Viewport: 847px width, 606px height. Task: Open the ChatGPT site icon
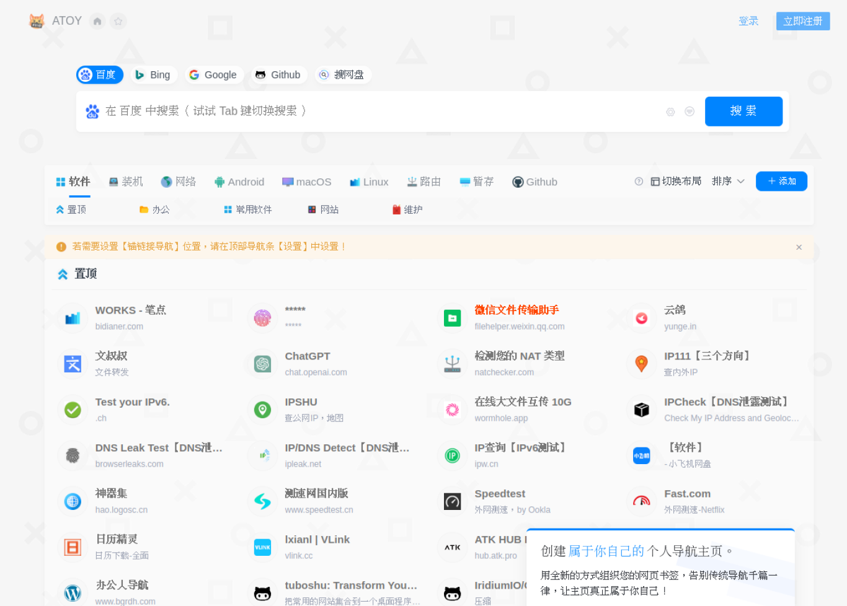pyautogui.click(x=262, y=364)
